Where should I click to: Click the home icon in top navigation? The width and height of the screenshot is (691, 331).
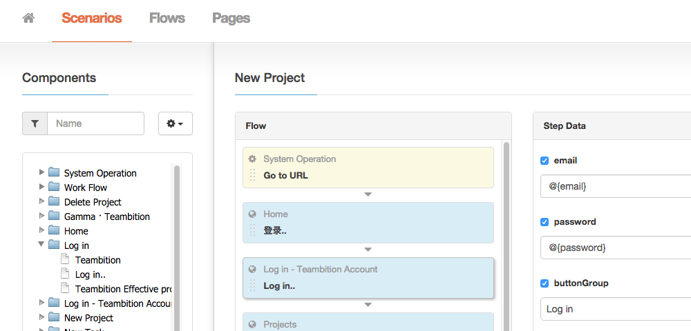pyautogui.click(x=28, y=19)
